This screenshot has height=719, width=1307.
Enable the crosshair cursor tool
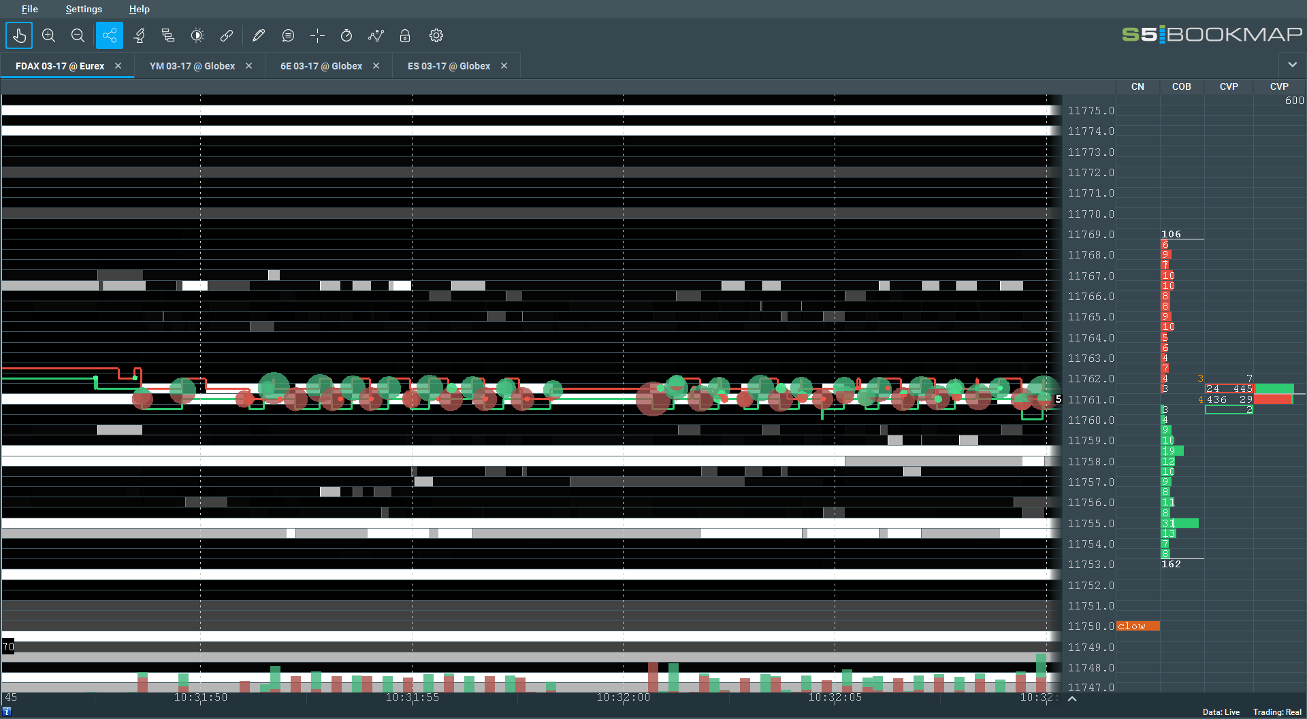click(x=317, y=35)
